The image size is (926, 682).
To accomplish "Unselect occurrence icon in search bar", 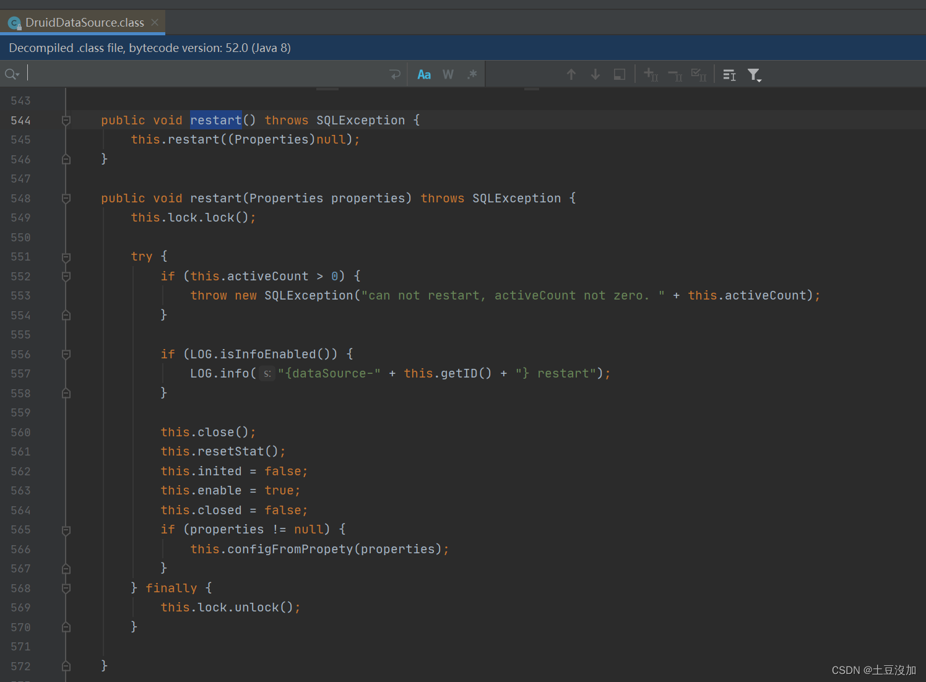I will click(x=675, y=75).
